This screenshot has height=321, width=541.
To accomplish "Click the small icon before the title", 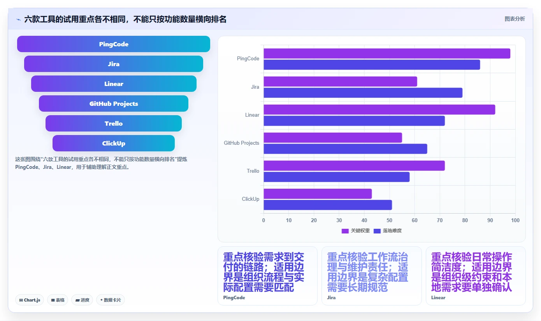I will (x=19, y=19).
